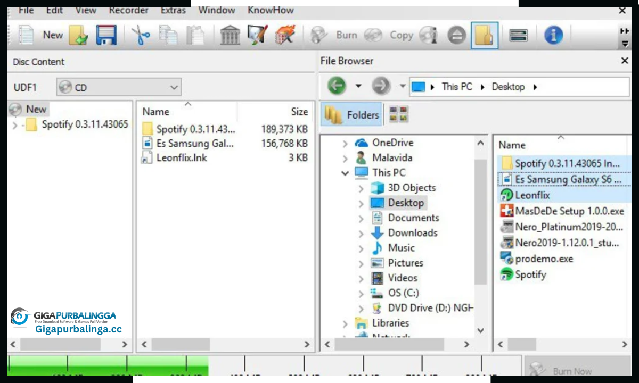The image size is (639, 383).
Task: Click the Burn toolbar button
Action: click(334, 35)
